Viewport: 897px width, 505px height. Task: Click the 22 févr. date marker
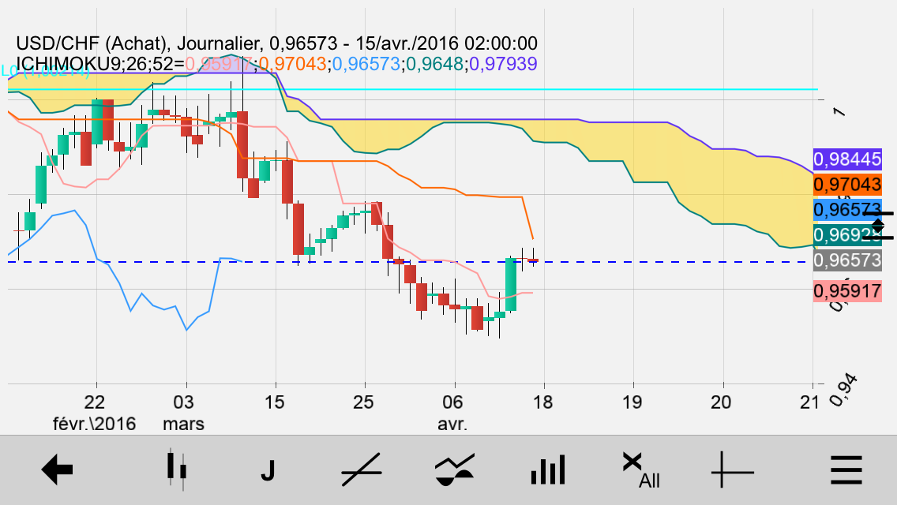[x=95, y=413]
